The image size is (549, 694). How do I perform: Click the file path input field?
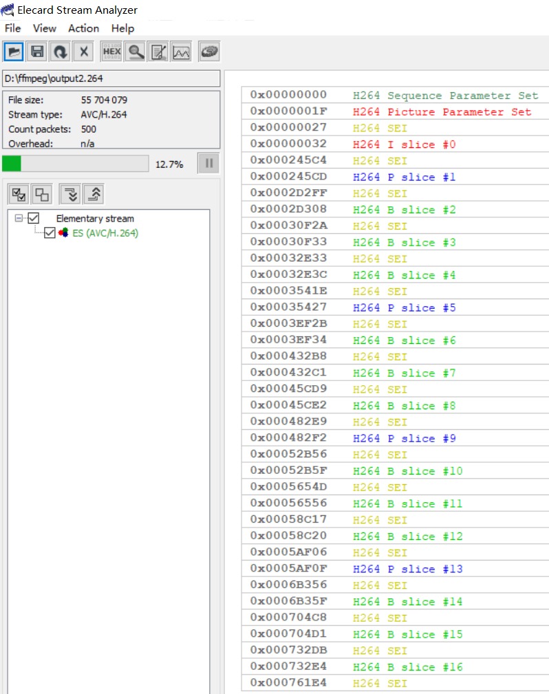click(111, 78)
